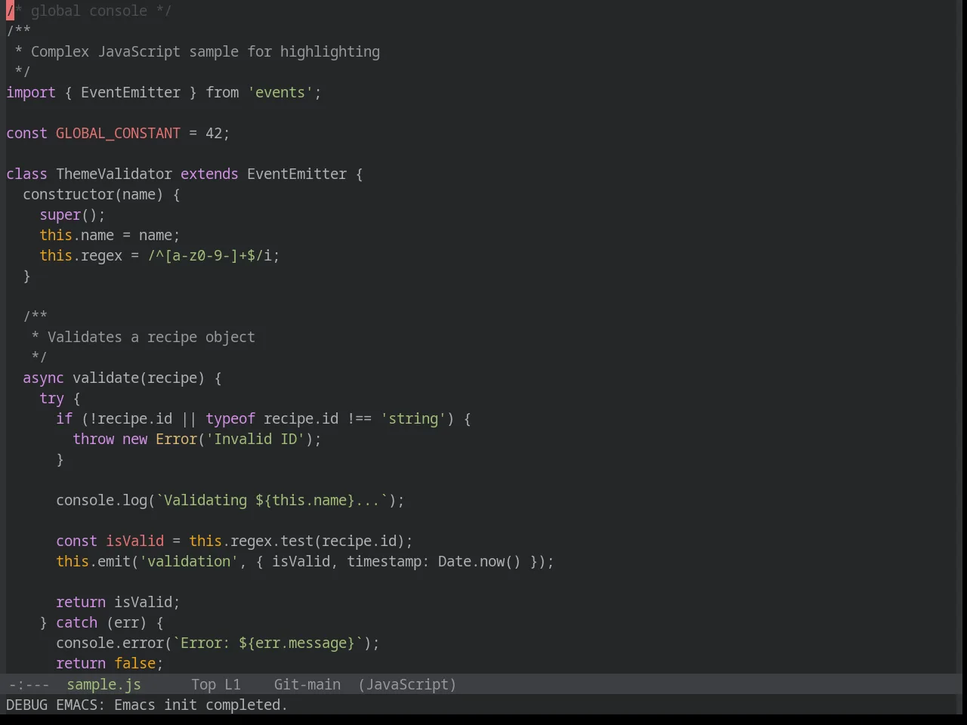Screen dimensions: 967x725
Task: Click the 'try' keyword
Action: click(x=51, y=398)
